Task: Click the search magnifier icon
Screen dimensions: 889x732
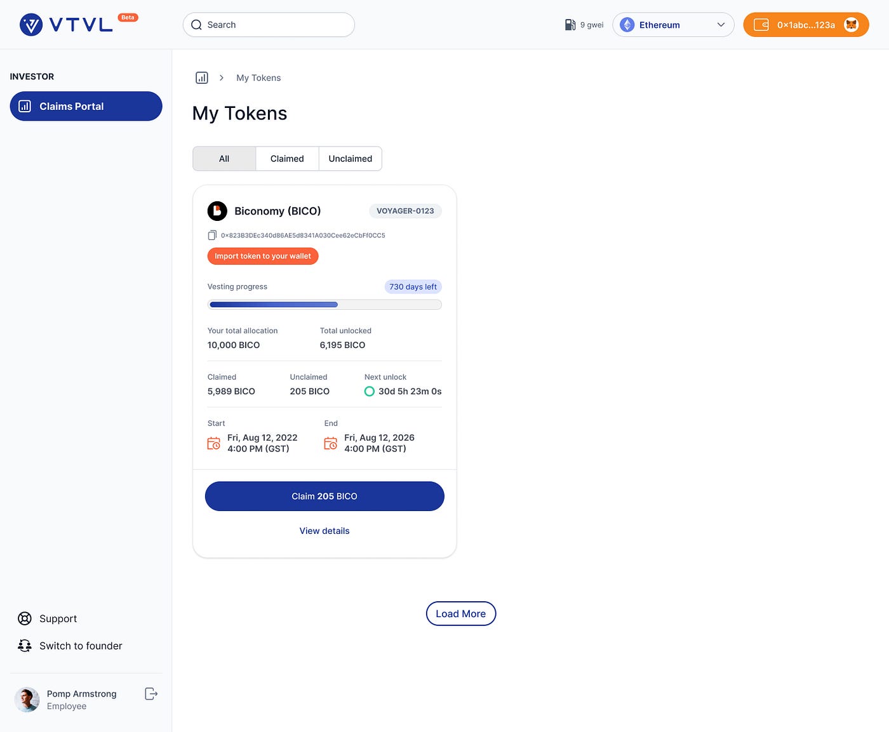Action: [x=196, y=25]
